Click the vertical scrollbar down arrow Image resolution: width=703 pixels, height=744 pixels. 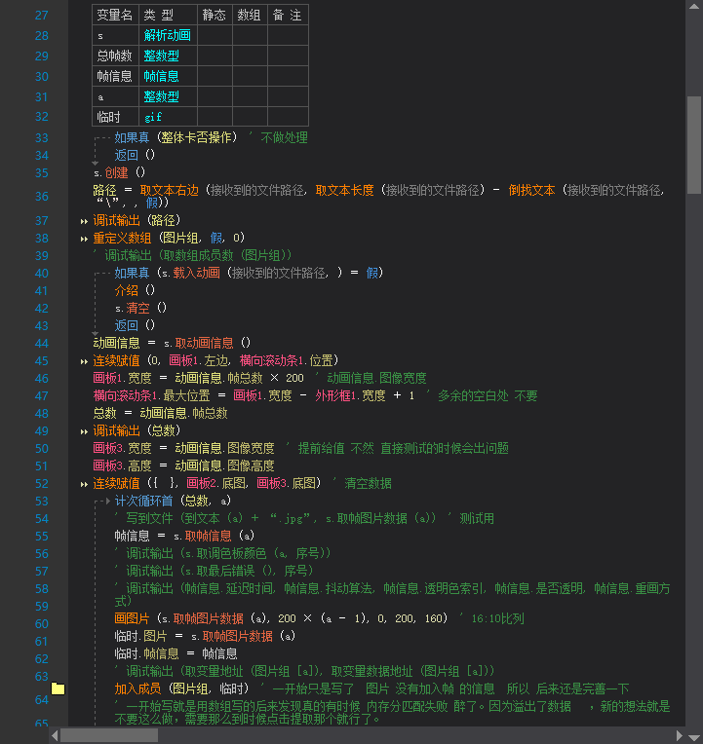tap(694, 738)
